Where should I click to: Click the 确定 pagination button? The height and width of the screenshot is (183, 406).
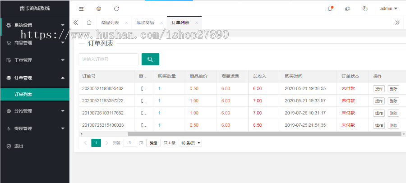click(153, 143)
